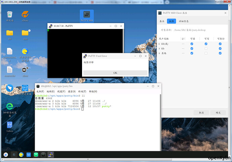Enable writable checkbox for klb group row
Image resolution: width=232 pixels, height=162 pixels.
click(x=206, y=48)
